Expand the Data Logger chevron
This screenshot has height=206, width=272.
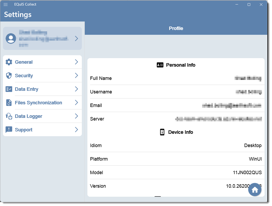coord(77,116)
